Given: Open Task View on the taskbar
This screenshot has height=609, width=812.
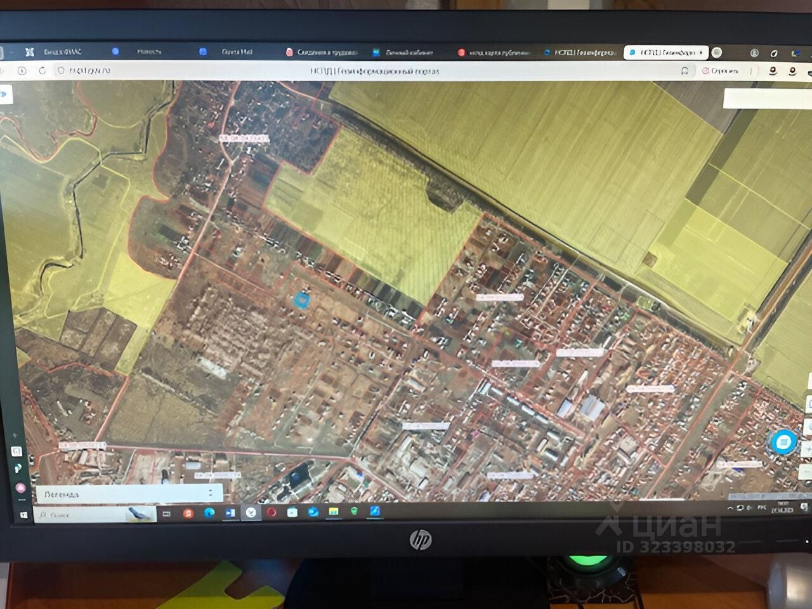Looking at the screenshot, I should [x=167, y=513].
